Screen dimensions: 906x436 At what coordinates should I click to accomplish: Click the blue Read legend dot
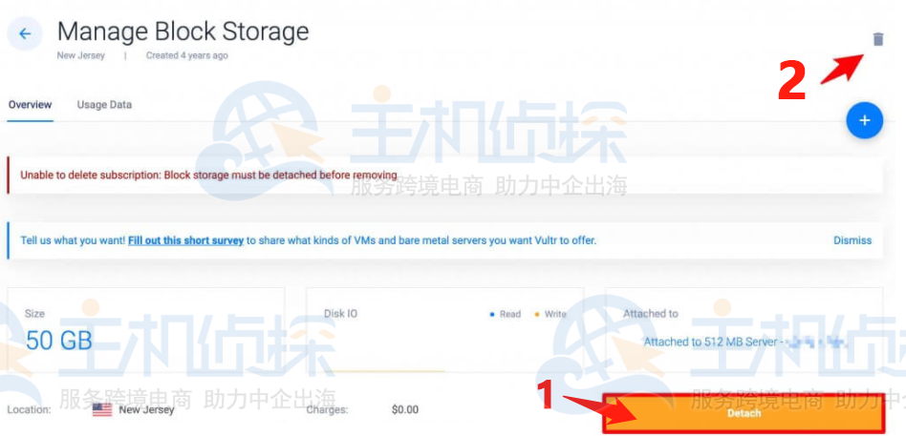pos(492,314)
